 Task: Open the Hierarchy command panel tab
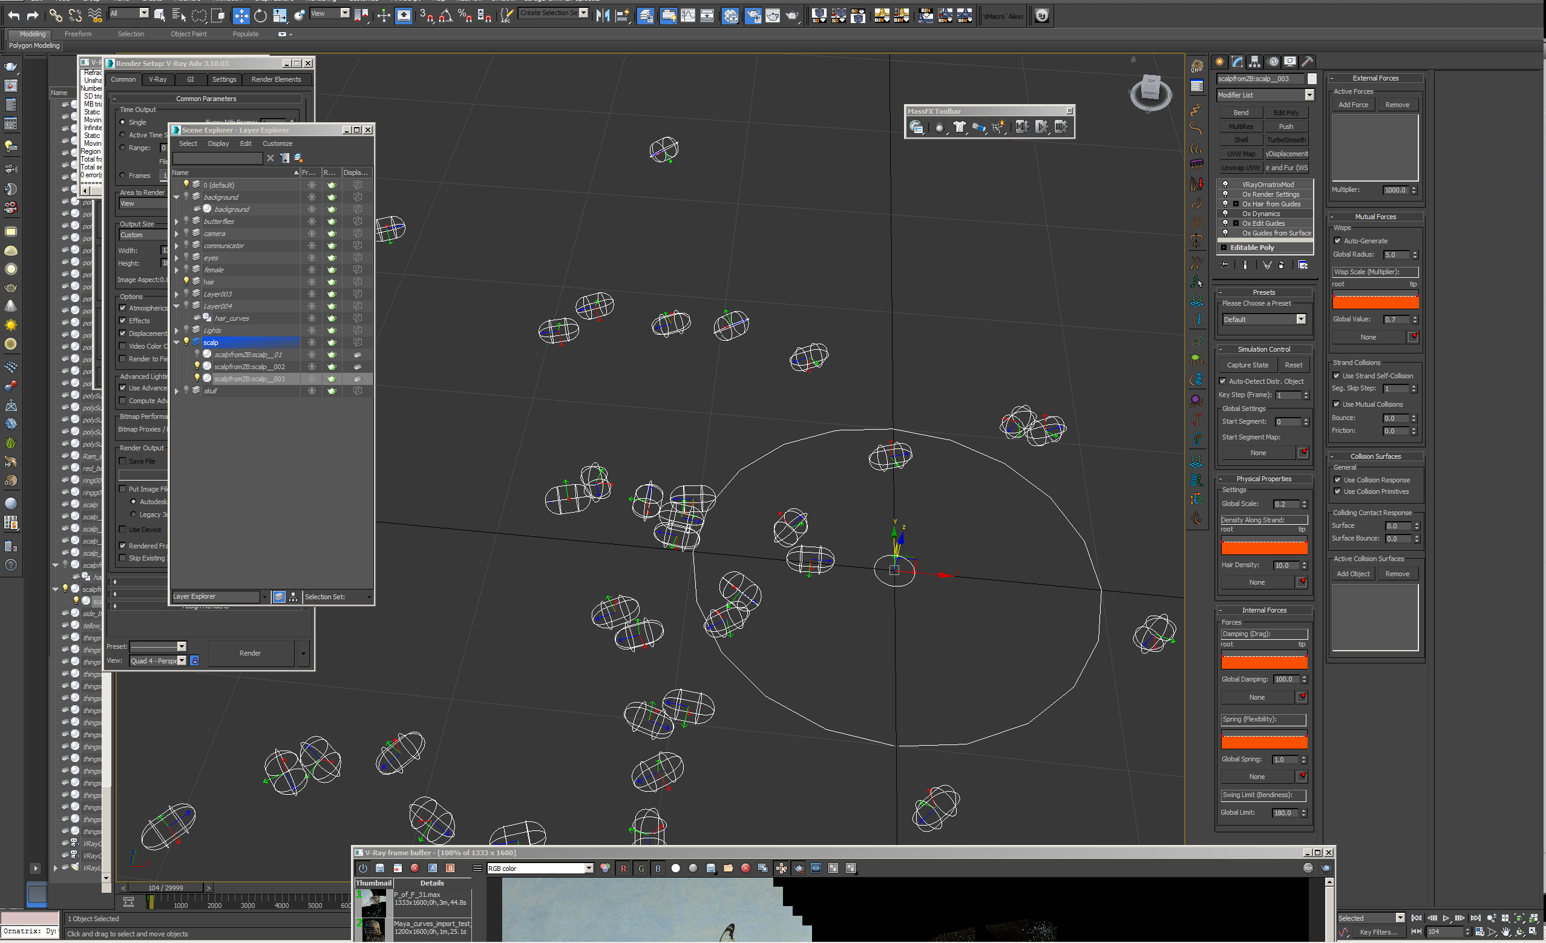coord(1254,62)
